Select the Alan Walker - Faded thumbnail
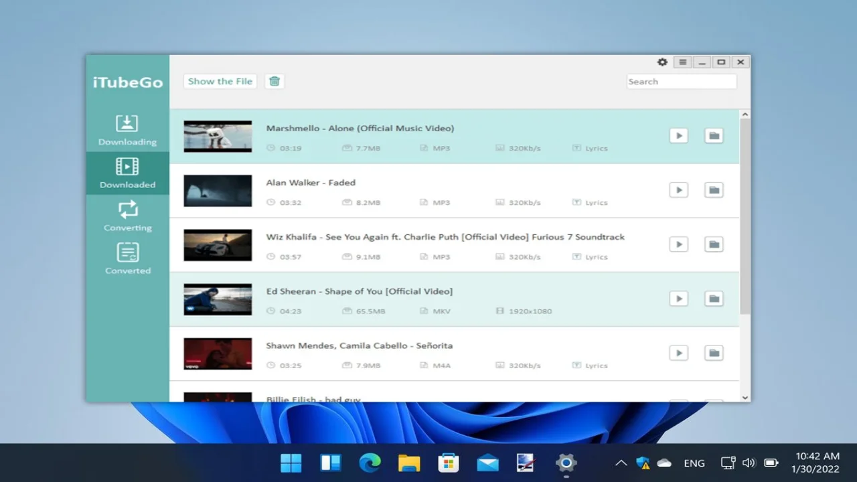 click(x=218, y=191)
